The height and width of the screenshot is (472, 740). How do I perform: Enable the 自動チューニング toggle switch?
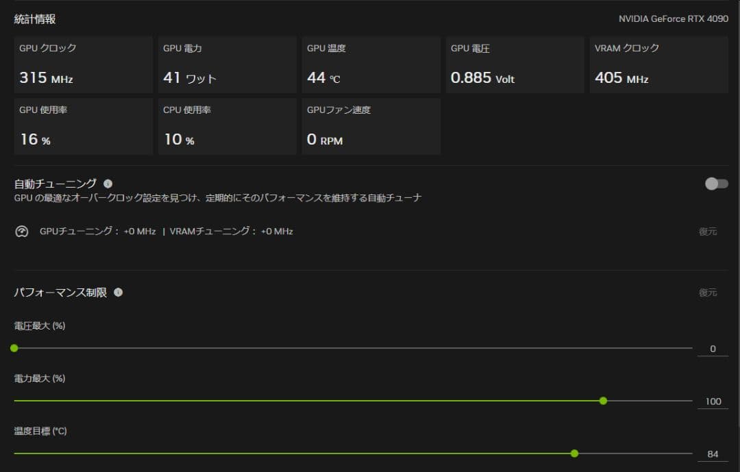pyautogui.click(x=715, y=184)
